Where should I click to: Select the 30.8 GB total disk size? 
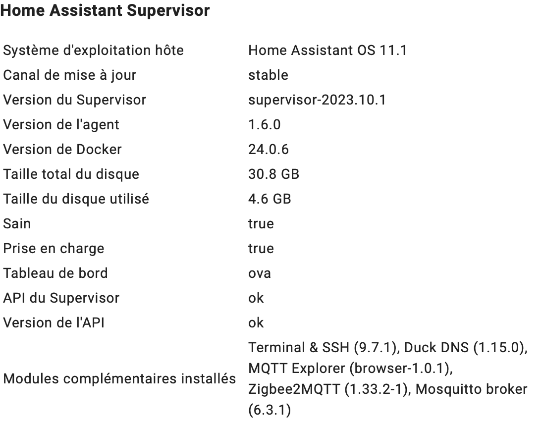(274, 174)
